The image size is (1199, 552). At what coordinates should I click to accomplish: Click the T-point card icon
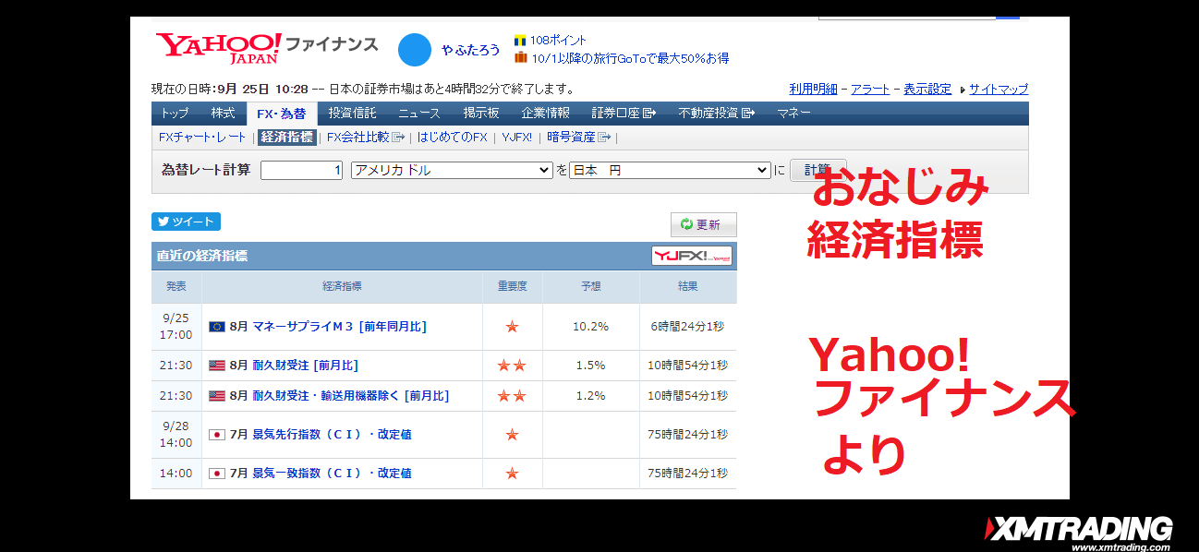[x=520, y=41]
